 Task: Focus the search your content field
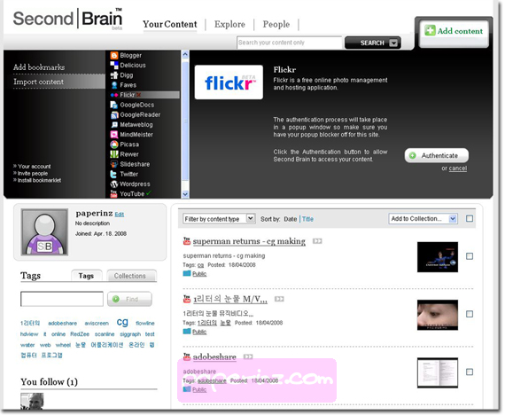[x=289, y=43]
